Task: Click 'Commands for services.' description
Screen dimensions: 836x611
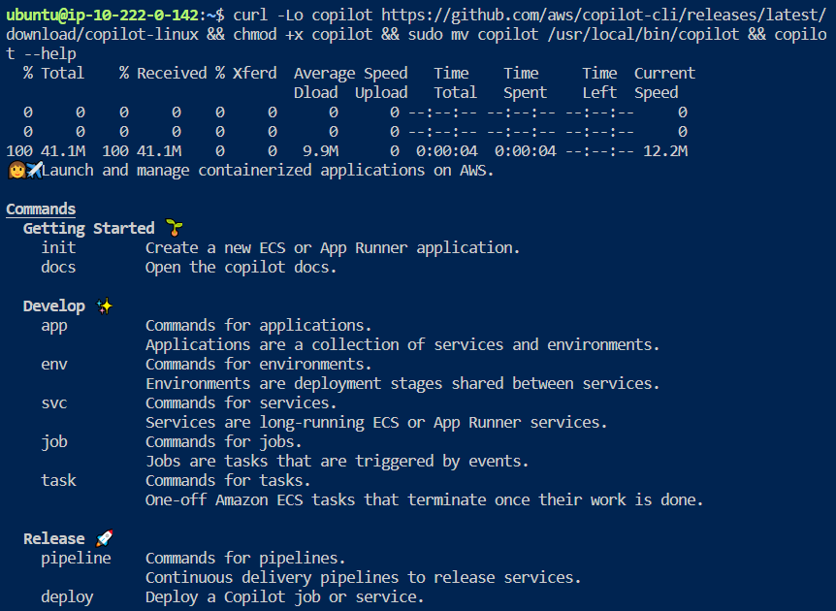Action: click(241, 403)
